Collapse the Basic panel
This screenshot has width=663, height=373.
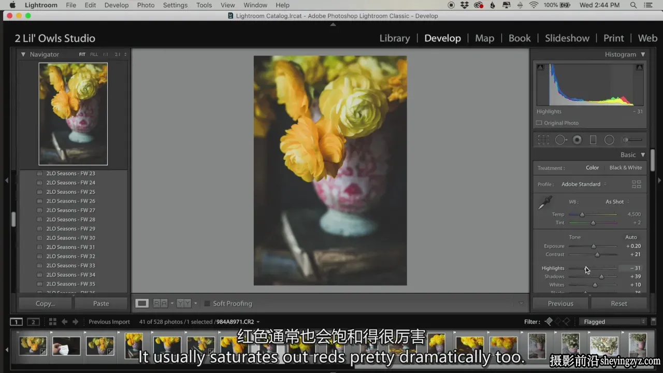pos(643,155)
